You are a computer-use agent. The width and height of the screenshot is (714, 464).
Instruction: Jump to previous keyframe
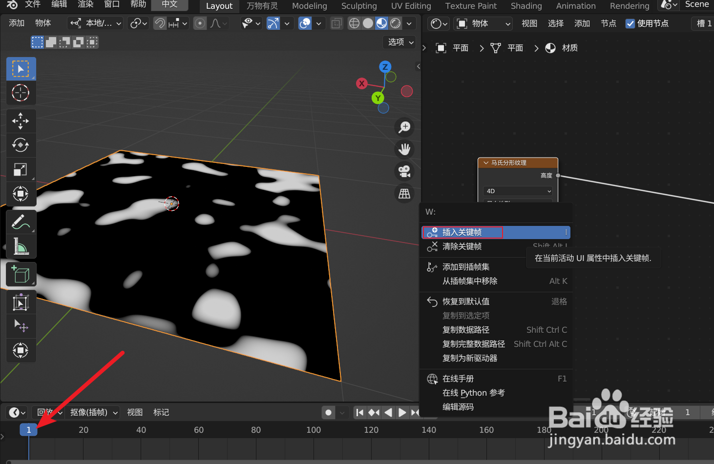point(374,413)
